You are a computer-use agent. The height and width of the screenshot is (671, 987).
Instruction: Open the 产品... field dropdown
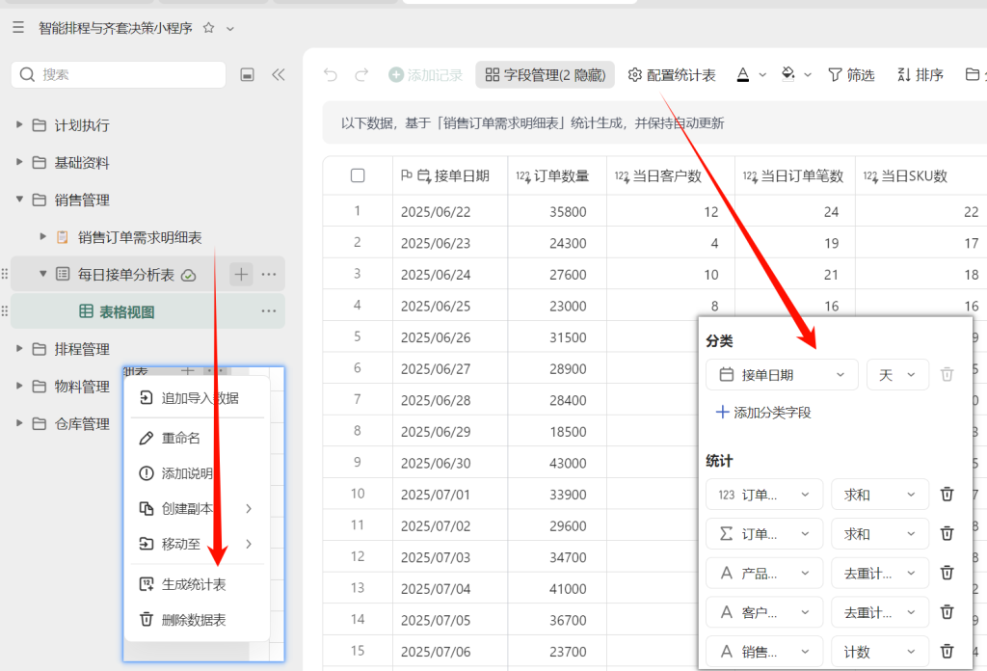click(764, 573)
